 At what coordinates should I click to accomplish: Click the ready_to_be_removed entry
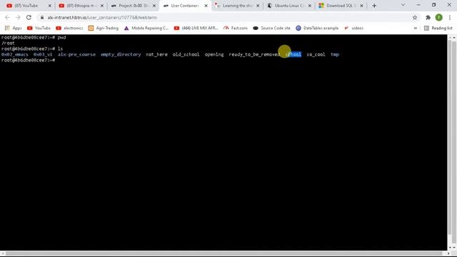pos(254,54)
